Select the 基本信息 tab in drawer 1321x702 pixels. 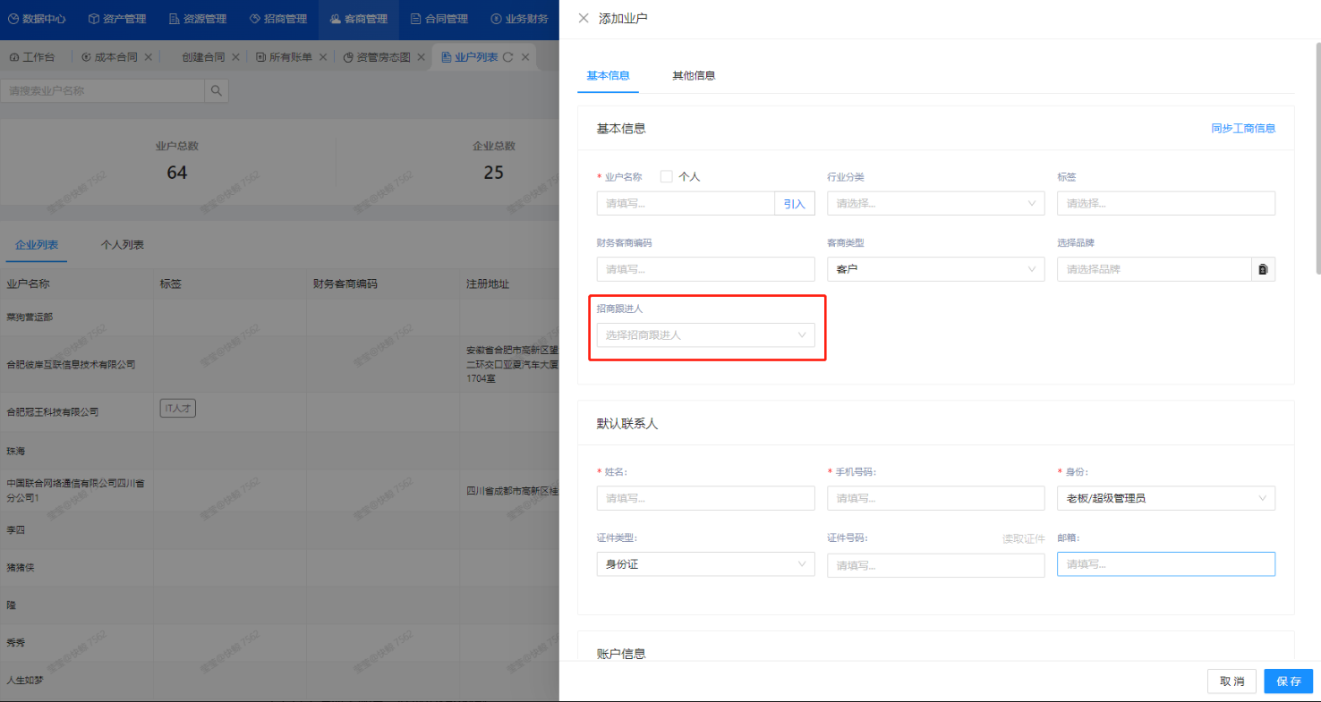[608, 76]
